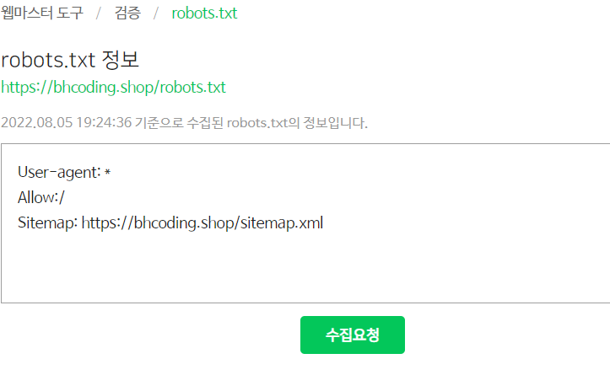Click the 2022.08.05 collection timestamp text
Screen dimensions: 610x375
point(184,123)
